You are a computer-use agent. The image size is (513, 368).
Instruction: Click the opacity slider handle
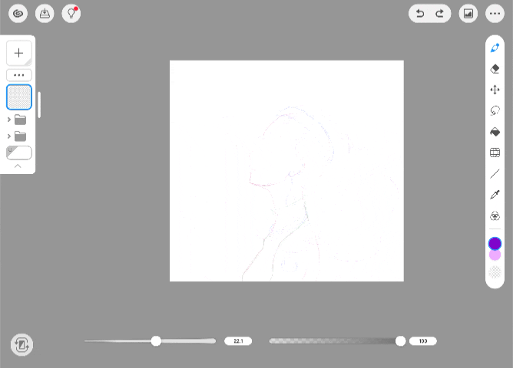(x=400, y=341)
